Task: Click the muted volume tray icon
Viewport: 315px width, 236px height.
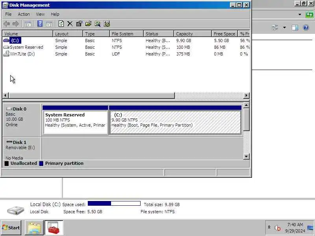Action: [x=277, y=228]
